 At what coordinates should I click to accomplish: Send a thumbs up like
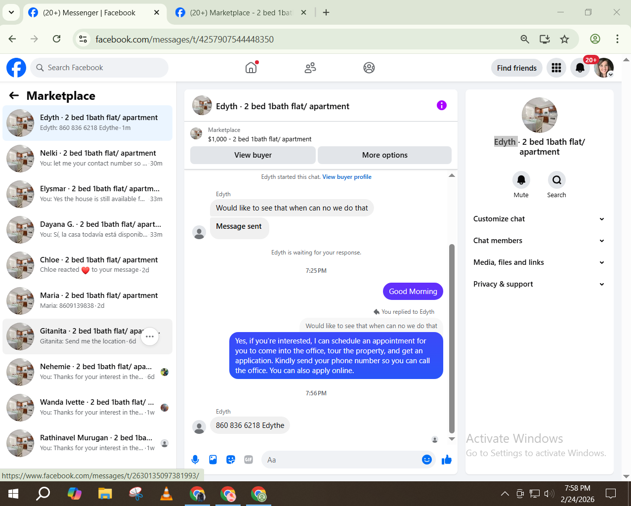[447, 460]
